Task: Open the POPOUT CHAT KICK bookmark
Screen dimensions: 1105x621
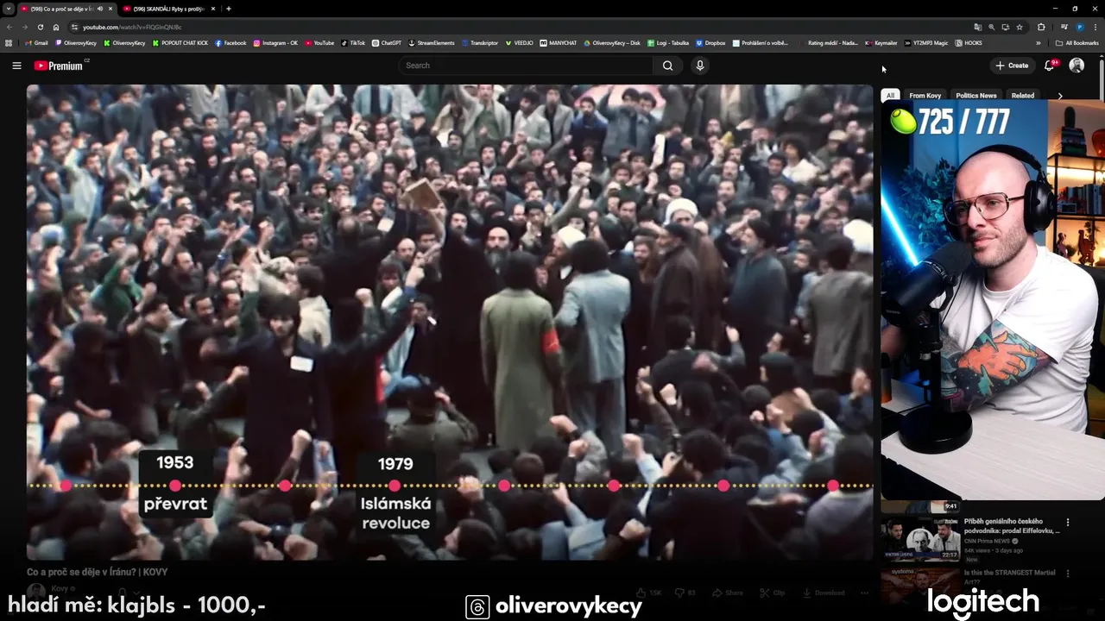Action: (x=180, y=43)
